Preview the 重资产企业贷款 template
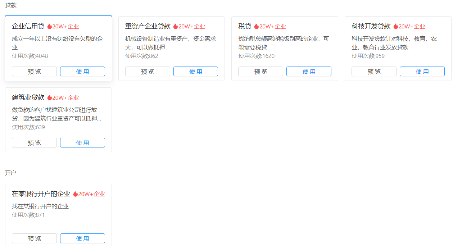 [148, 72]
